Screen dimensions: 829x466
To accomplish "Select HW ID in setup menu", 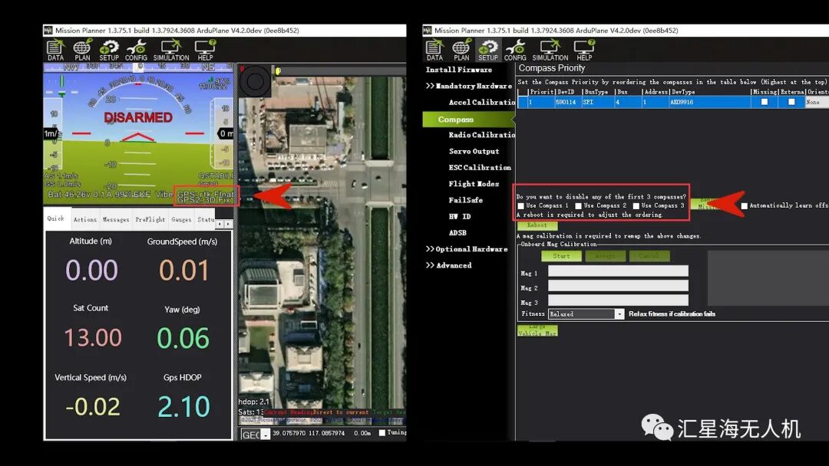I will (x=460, y=217).
